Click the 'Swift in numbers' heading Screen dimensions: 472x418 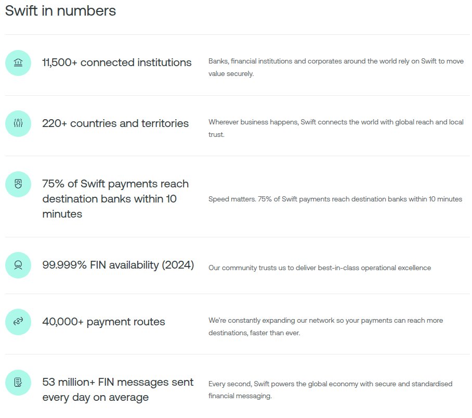(x=60, y=11)
